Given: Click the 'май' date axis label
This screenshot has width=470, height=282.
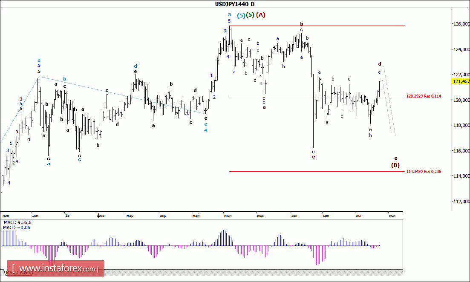Looking at the screenshot, I should click(196, 216).
